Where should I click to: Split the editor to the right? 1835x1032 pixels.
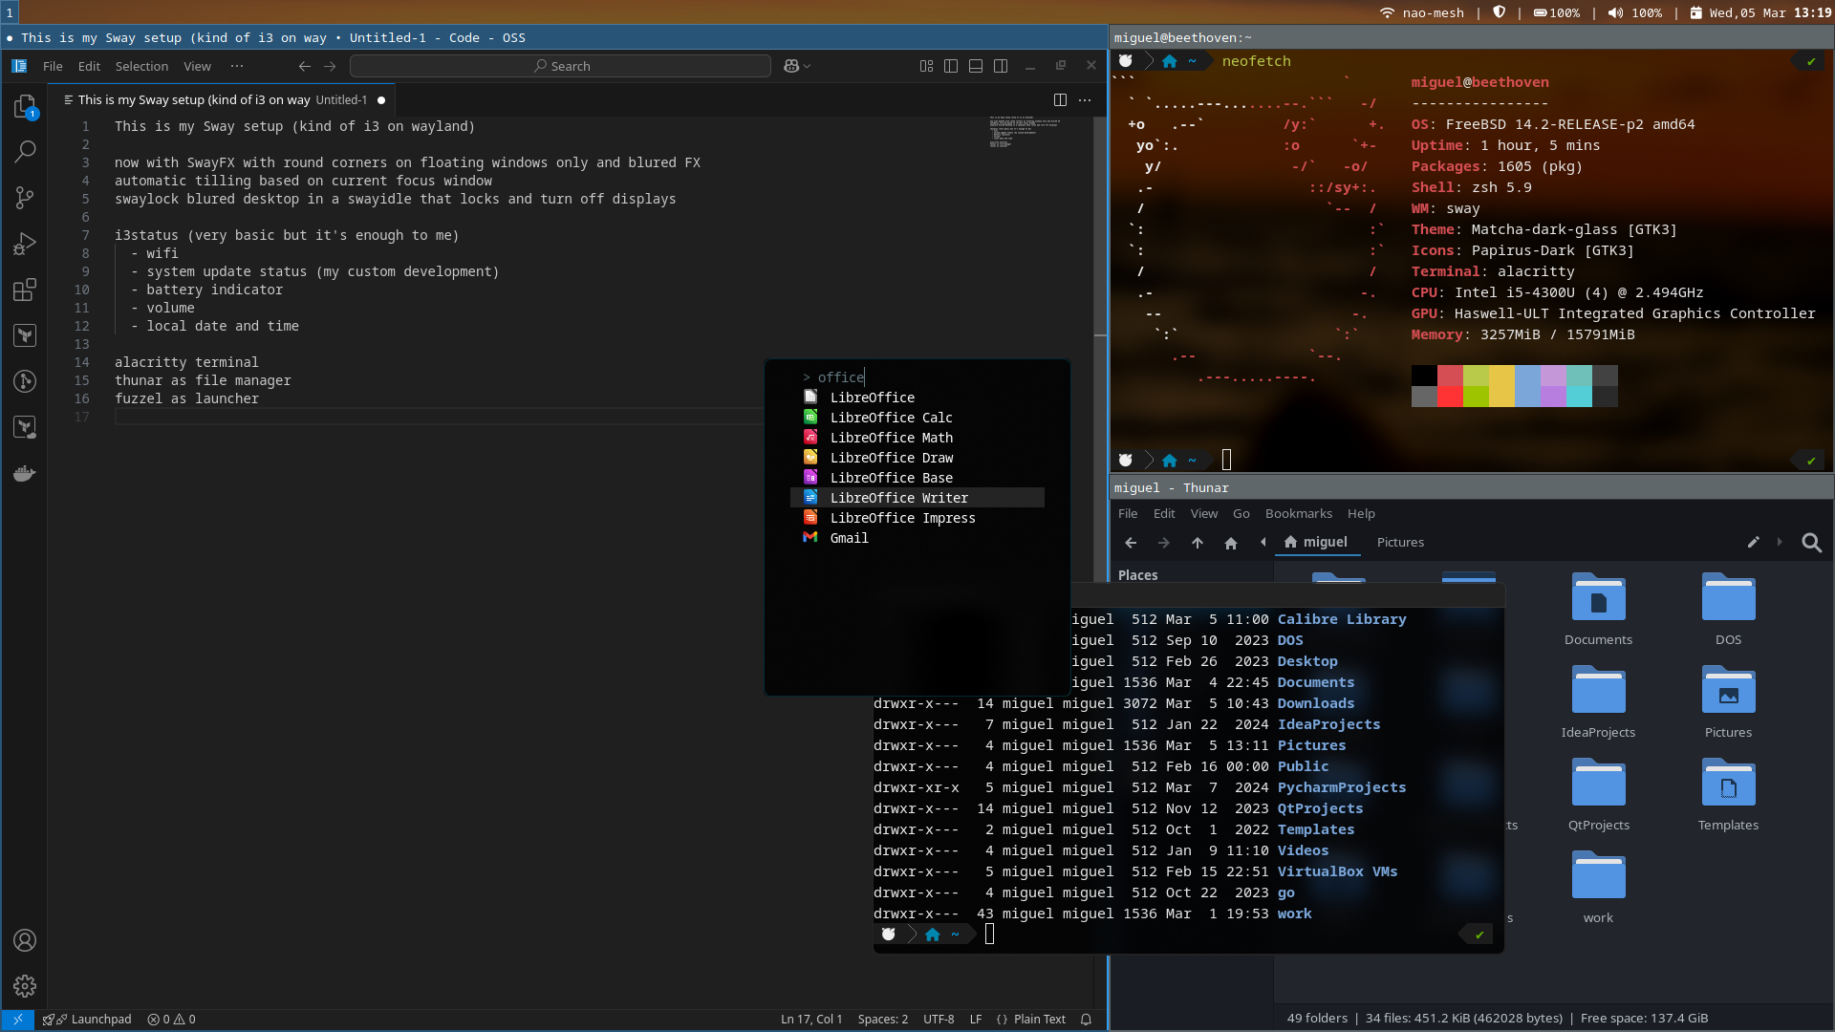point(1060,99)
